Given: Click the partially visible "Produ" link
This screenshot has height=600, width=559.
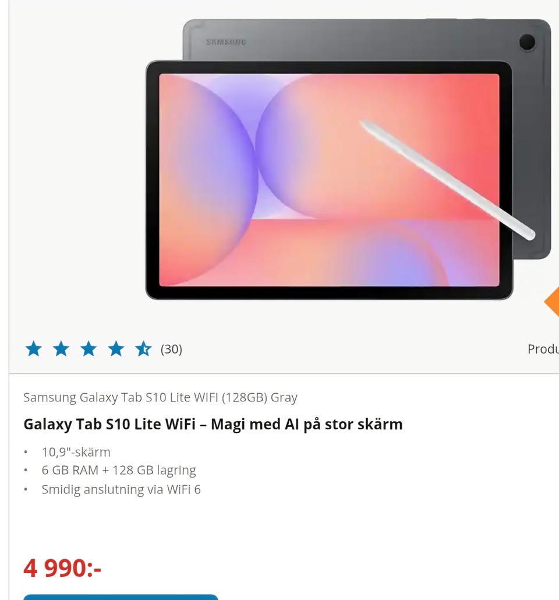Looking at the screenshot, I should coord(543,349).
